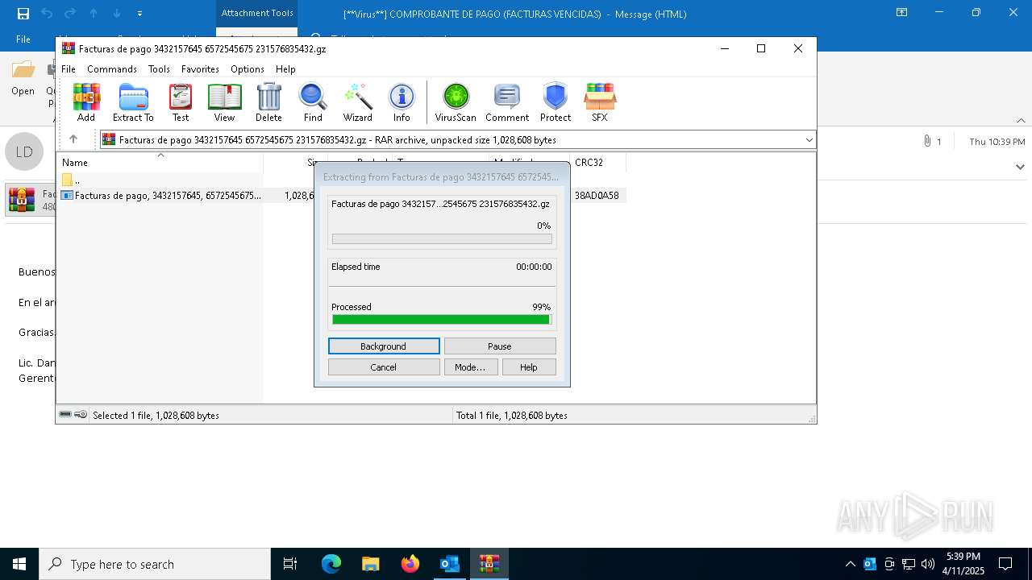
Task: Click the file progress bar at 0%
Action: tap(442, 239)
